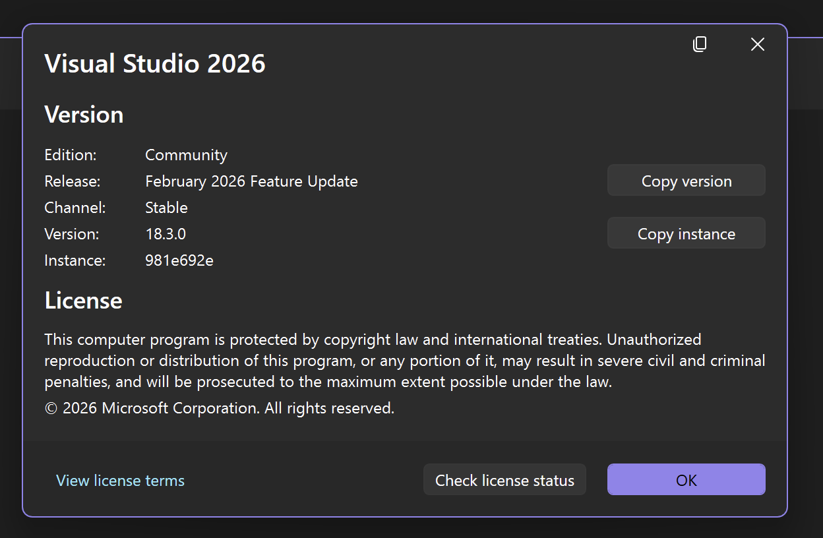Select the instance ID 981e692e

point(179,260)
